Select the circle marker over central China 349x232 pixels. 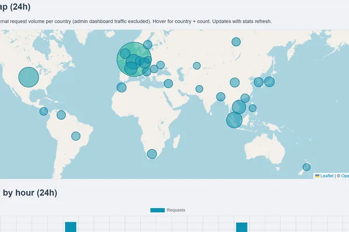[234, 82]
